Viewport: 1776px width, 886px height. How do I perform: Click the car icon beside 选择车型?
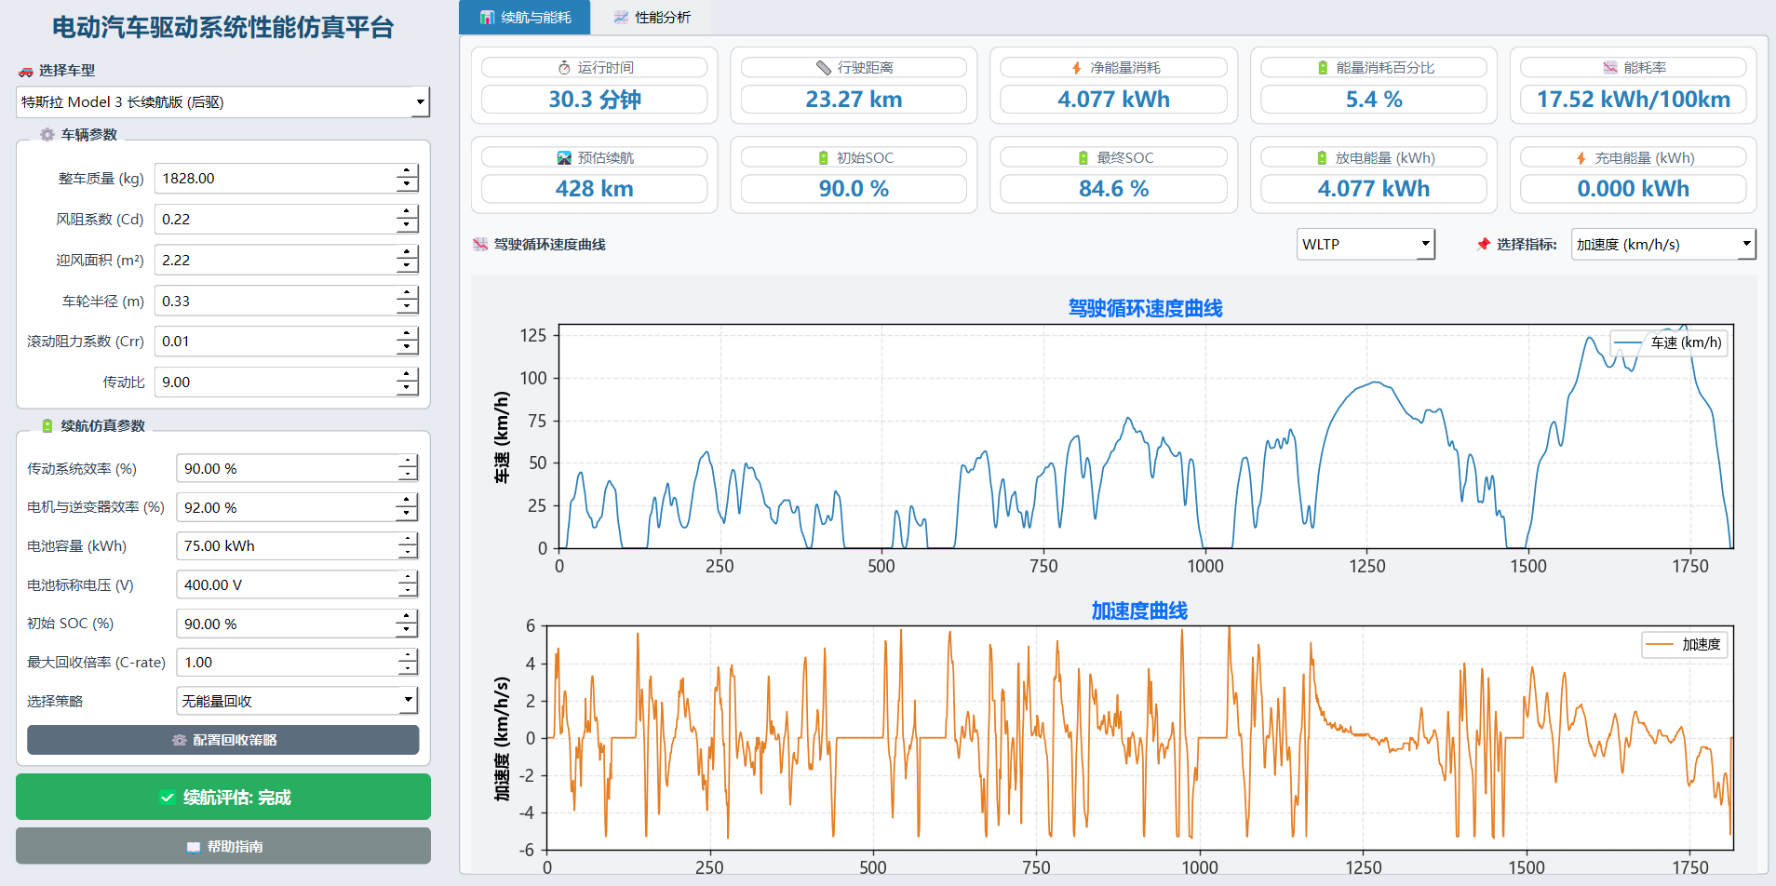(25, 71)
